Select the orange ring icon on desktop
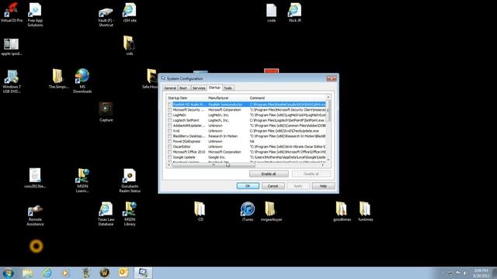 pyautogui.click(x=36, y=246)
